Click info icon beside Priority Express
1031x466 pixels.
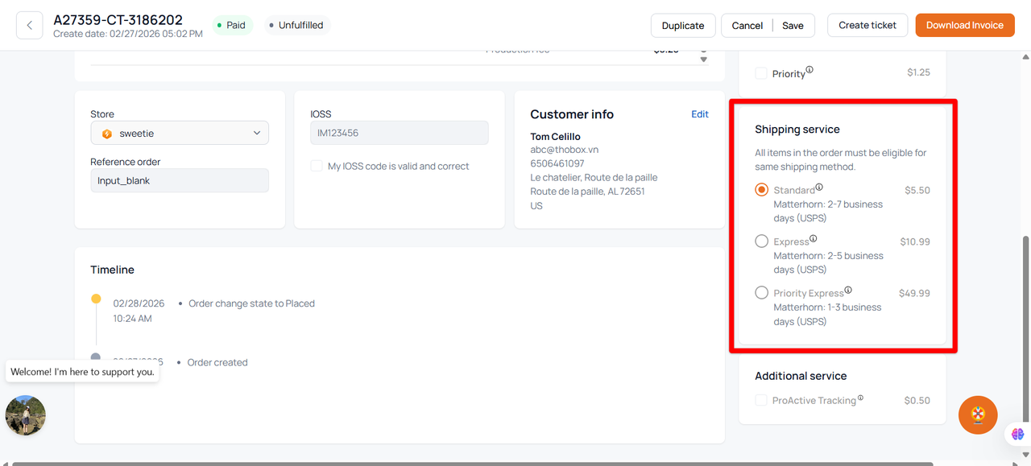pyautogui.click(x=848, y=291)
